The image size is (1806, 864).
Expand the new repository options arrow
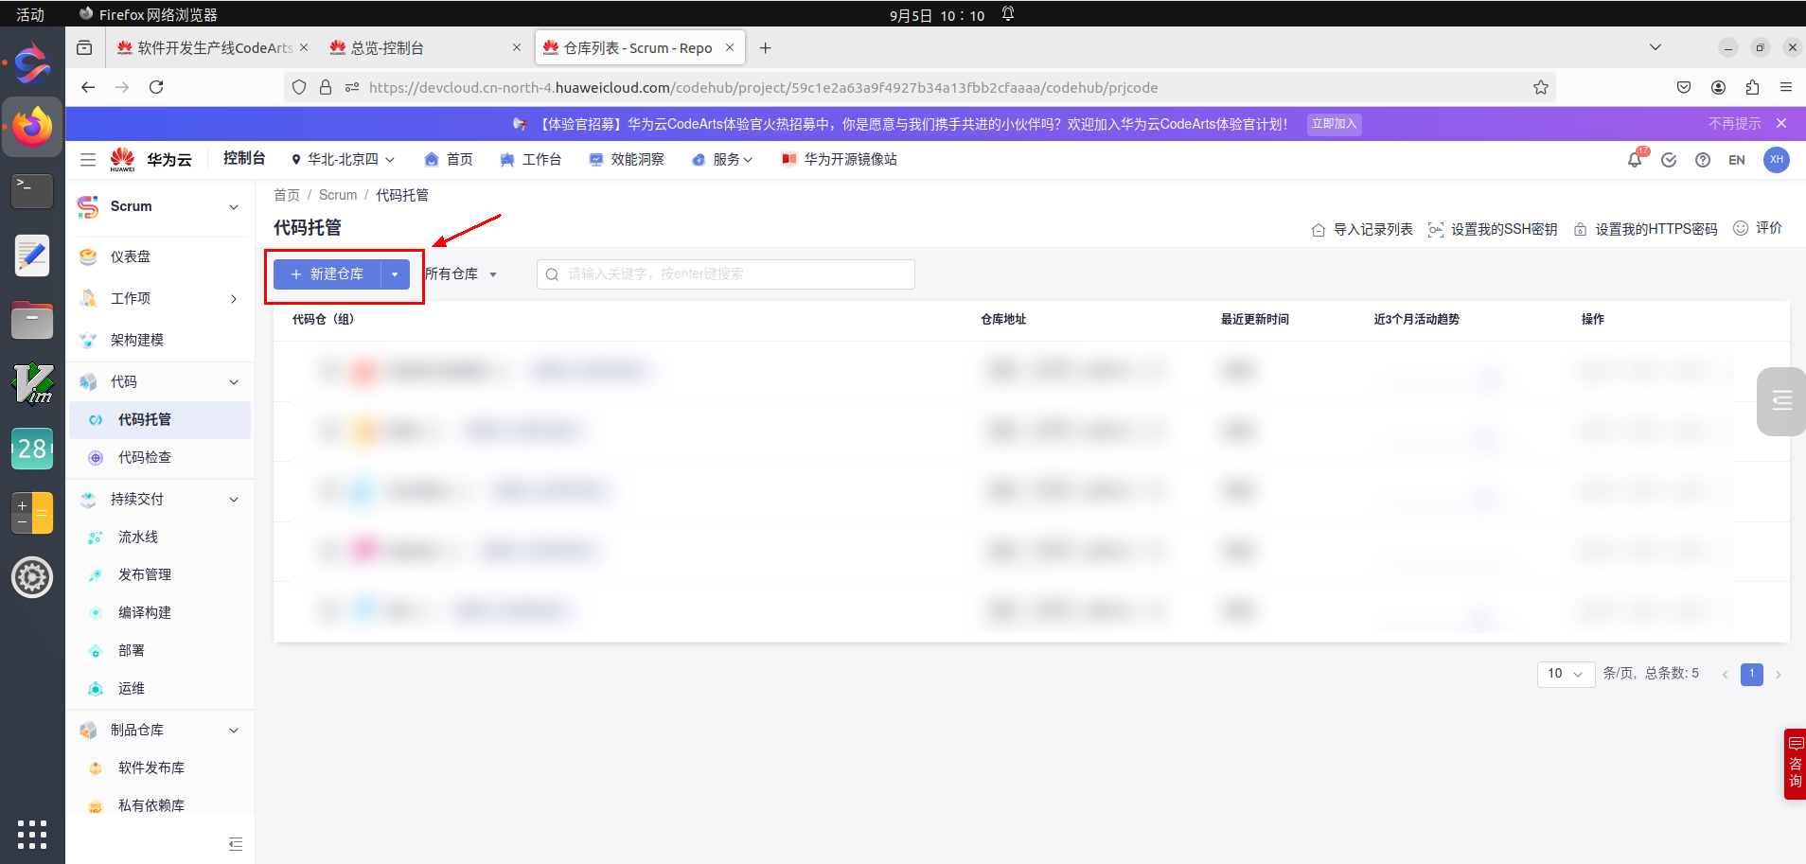pos(395,274)
